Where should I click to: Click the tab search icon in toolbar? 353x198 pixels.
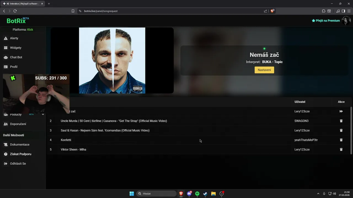pos(329,11)
